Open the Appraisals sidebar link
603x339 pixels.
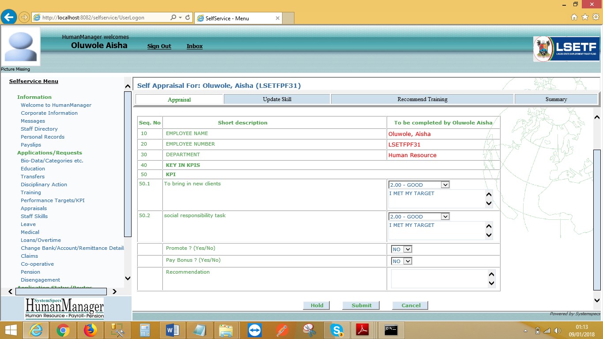click(x=34, y=208)
